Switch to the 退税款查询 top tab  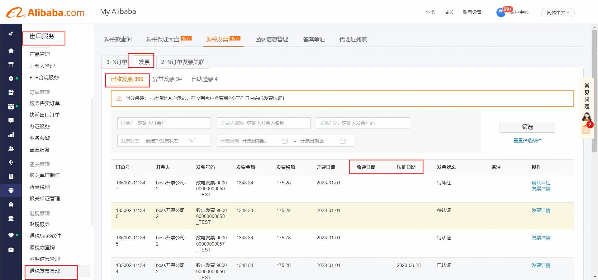coord(118,39)
